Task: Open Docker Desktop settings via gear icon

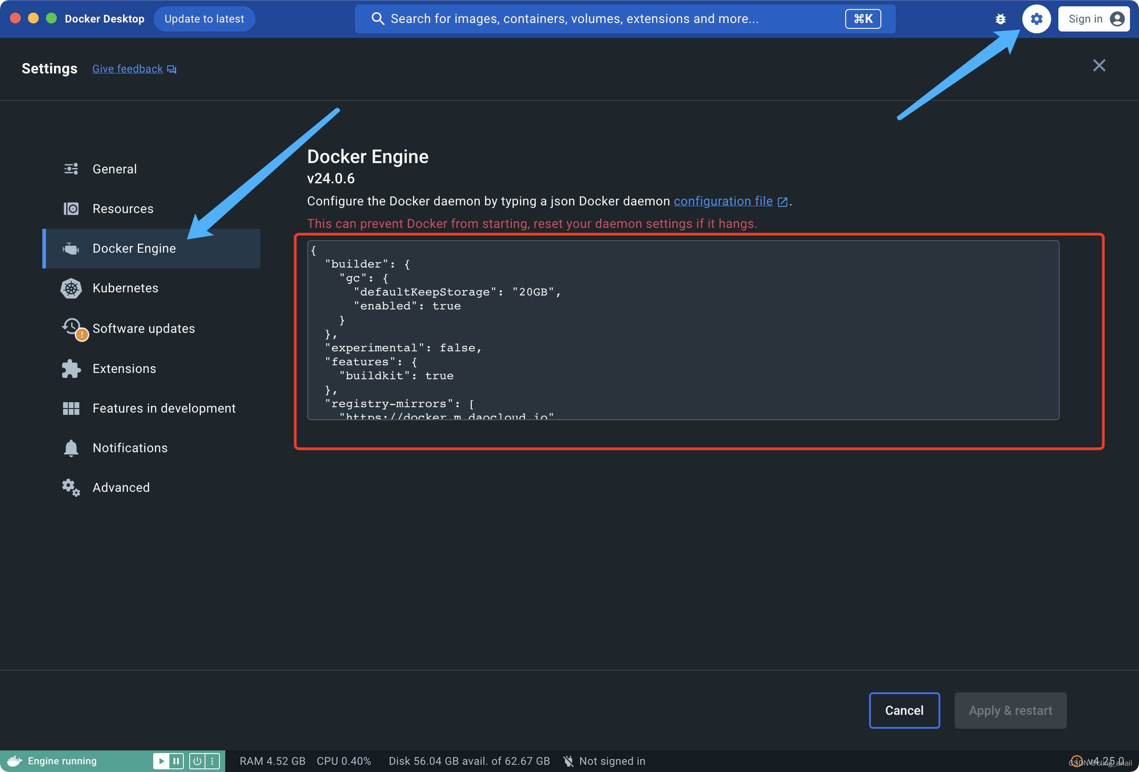Action: point(1036,18)
